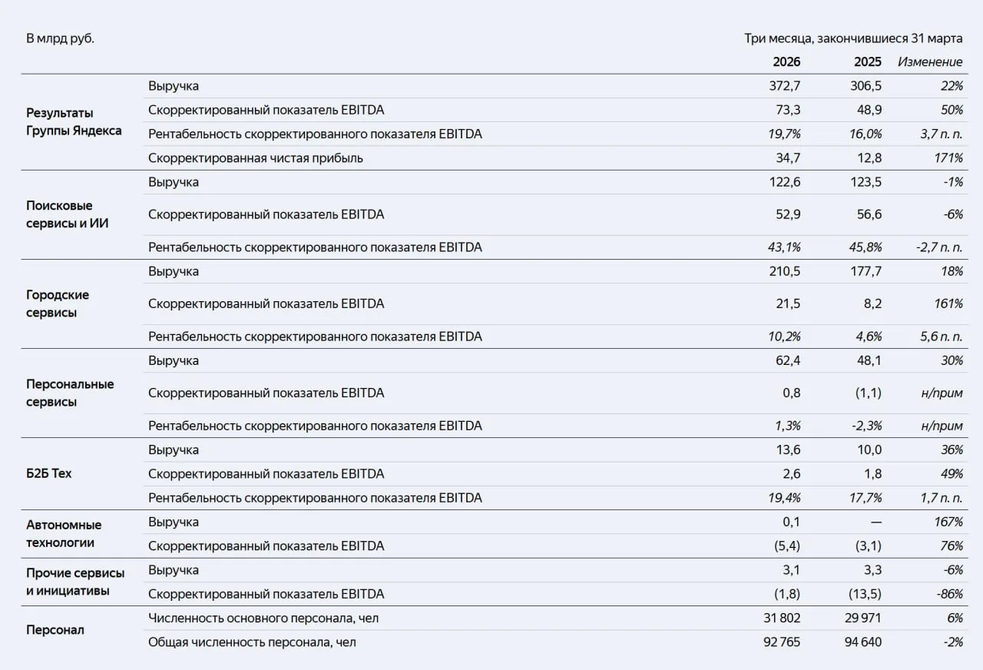
Task: Select the 171% net profit change cell
Action: [948, 158]
